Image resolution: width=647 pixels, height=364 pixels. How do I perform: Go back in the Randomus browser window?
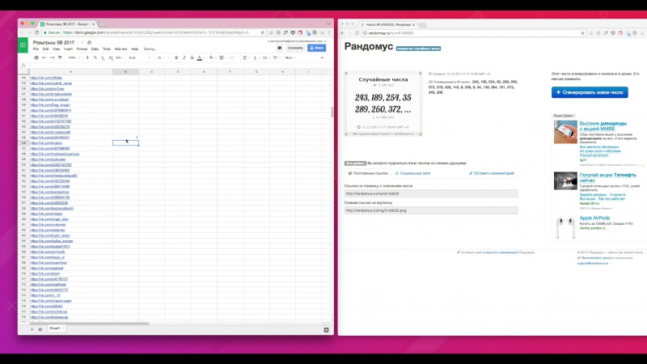342,33
